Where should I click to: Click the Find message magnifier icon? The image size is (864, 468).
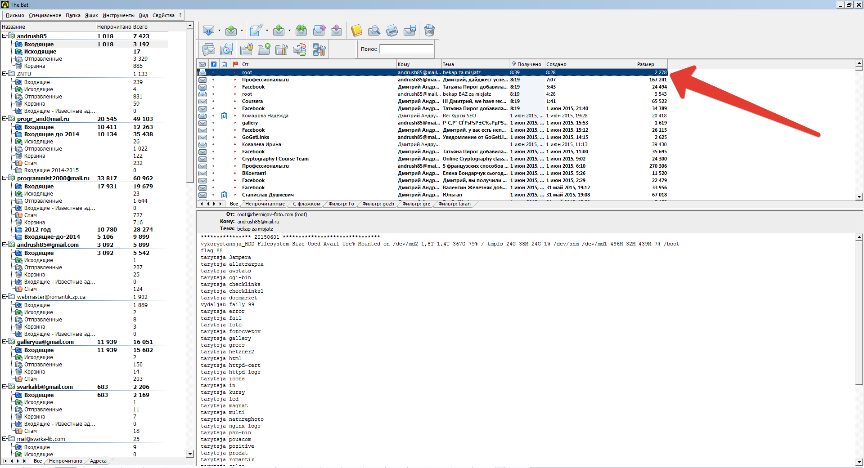tap(374, 31)
